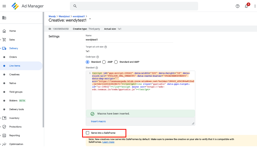Click the green macros inserted checkmark icon

coord(92,114)
